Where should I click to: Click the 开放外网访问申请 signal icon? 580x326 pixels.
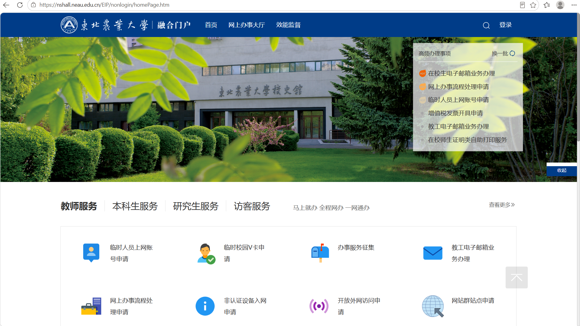coord(319,306)
